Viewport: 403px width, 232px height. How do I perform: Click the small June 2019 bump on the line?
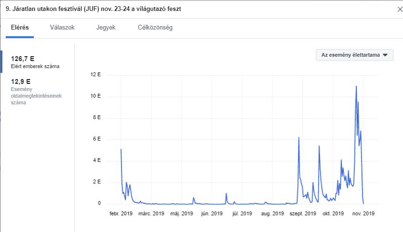[226, 193]
